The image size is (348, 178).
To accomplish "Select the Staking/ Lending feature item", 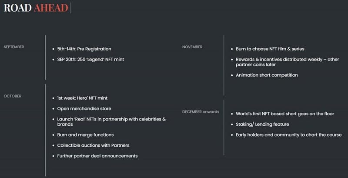I will (262, 124).
